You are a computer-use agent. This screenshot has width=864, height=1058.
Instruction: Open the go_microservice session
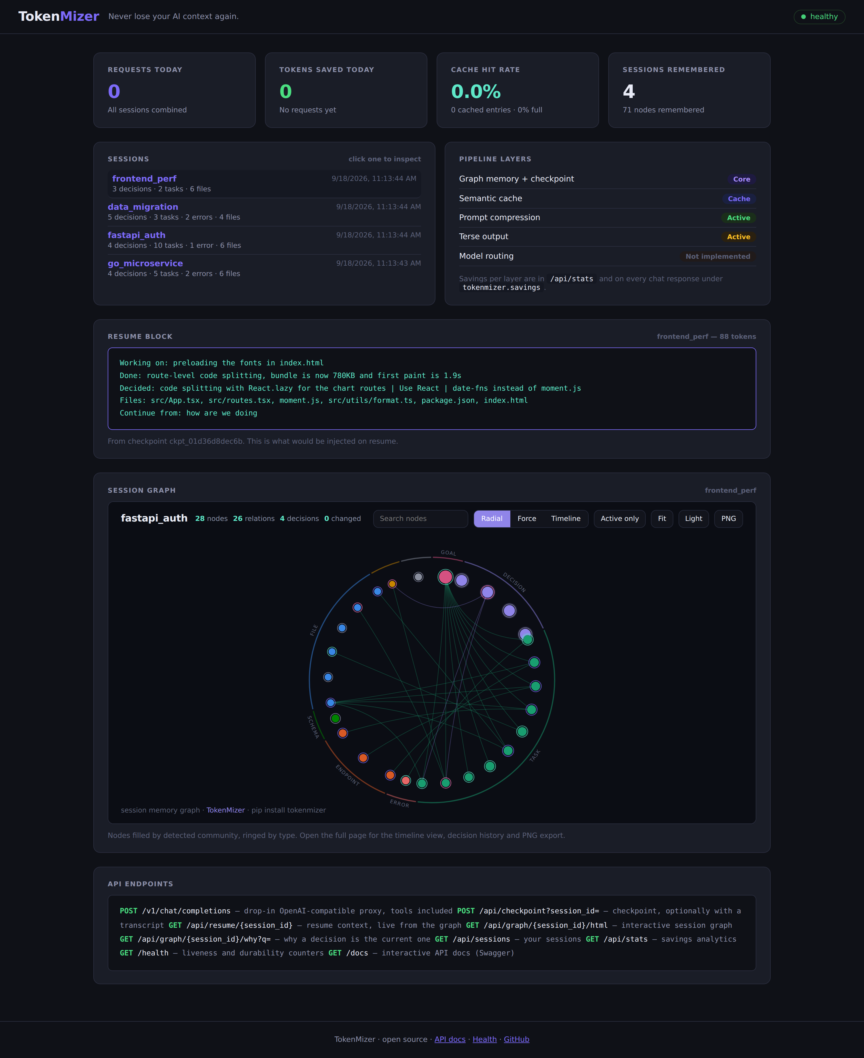[x=264, y=268]
